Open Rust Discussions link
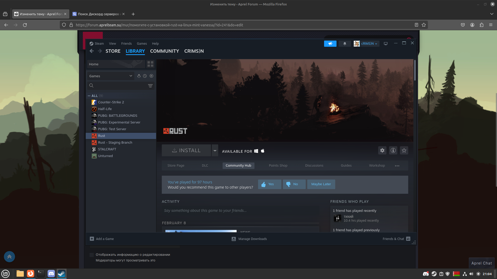Image resolution: width=497 pixels, height=279 pixels. pos(314,166)
